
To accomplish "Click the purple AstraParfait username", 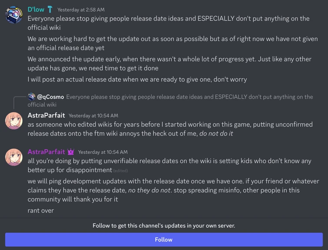I will 46,152.
